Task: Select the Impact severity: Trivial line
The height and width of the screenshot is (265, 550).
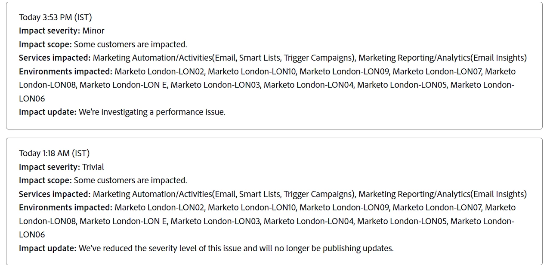Action: (62, 167)
